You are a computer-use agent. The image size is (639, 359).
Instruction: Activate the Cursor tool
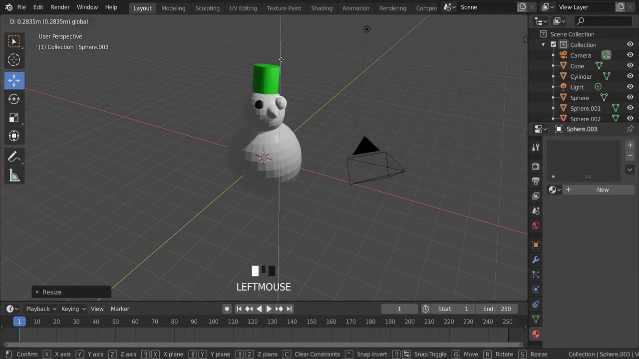(x=14, y=60)
